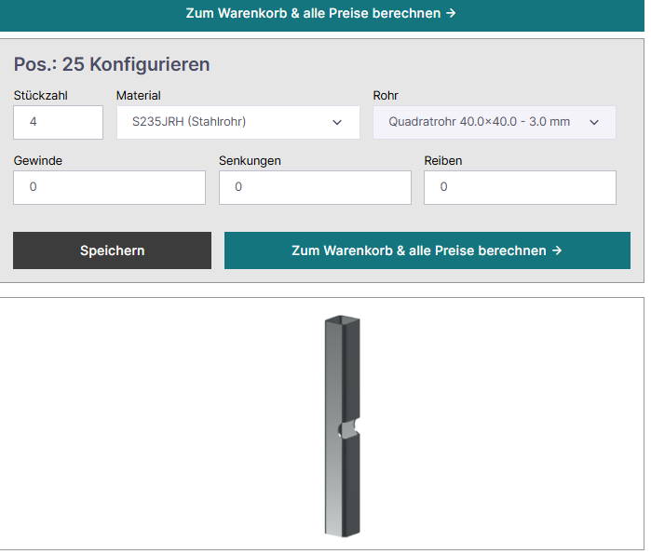The width and height of the screenshot is (651, 554).
Task: Click the 'Pos.: 25 Konfigurieren' heading
Action: [112, 64]
